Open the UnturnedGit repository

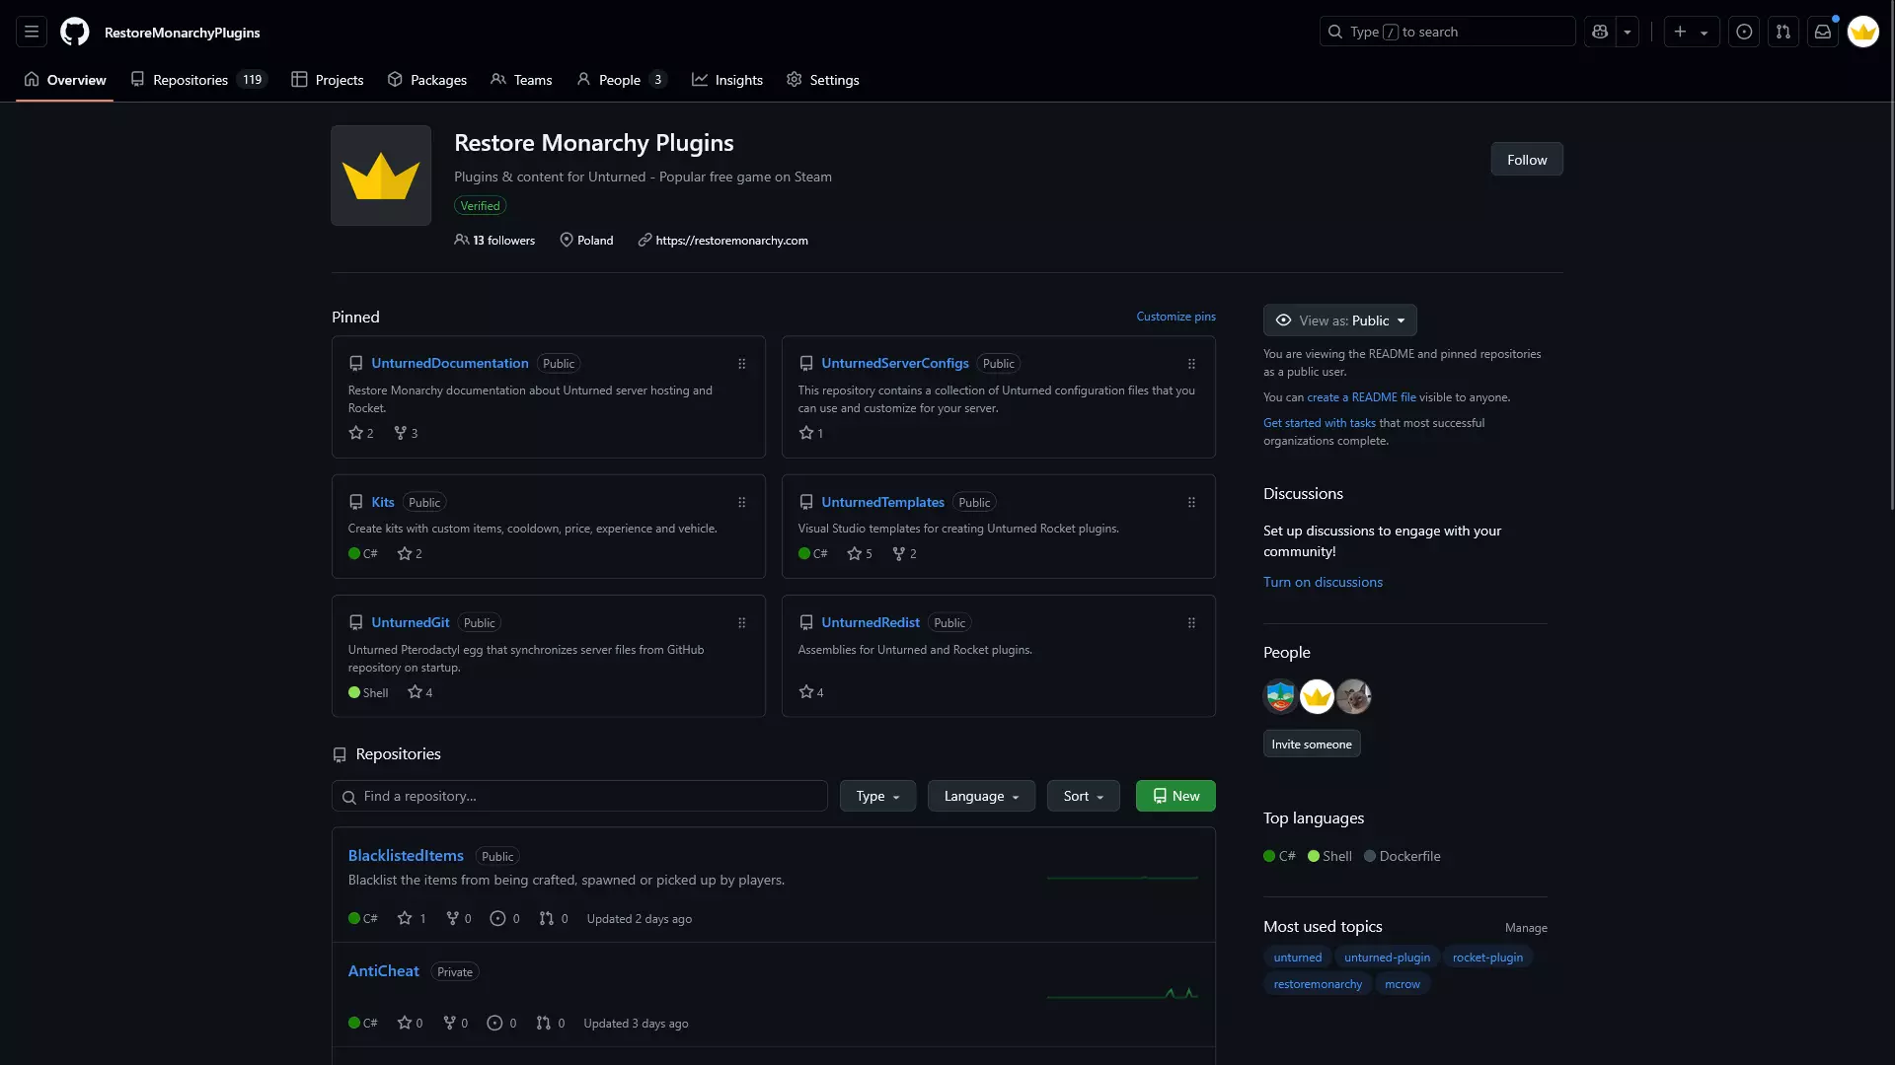point(411,623)
